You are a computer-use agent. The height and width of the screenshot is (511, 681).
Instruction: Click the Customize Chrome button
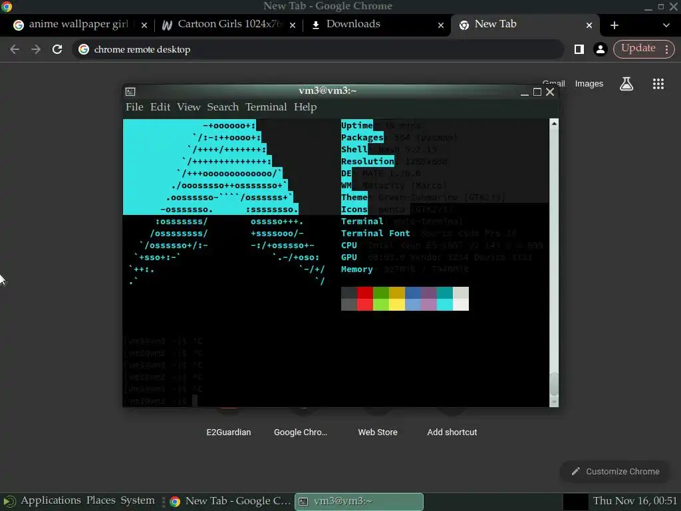[615, 472]
